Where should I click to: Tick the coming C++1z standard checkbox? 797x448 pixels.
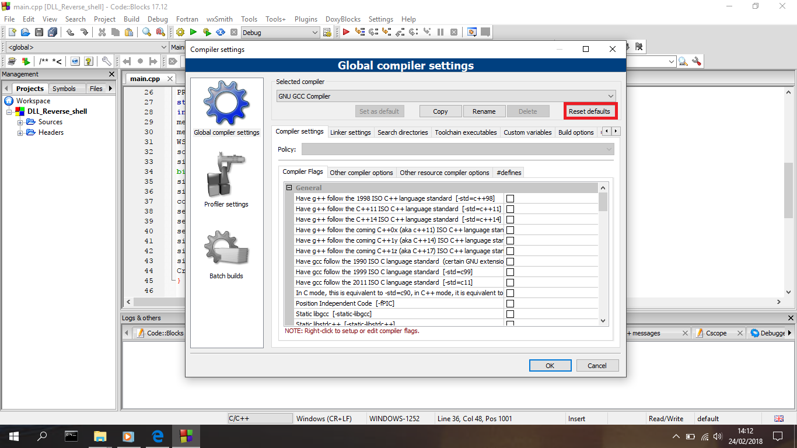(x=510, y=251)
